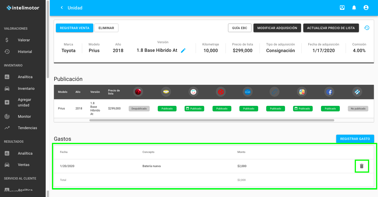Image resolution: width=378 pixels, height=197 pixels.
Task: Click the chart icon next to Inventario's Analítica
Action: (7, 77)
